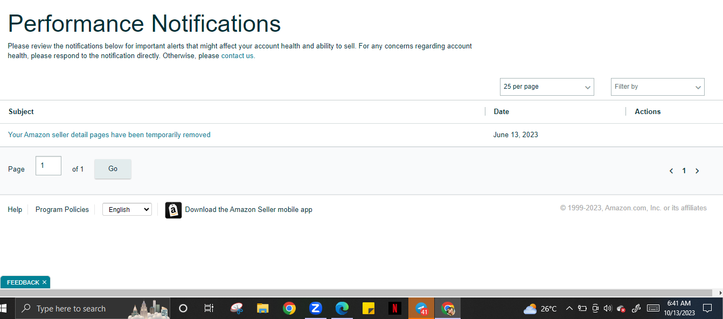Go to next page arrow
Viewport: 723px width, 319px height.
(x=697, y=171)
